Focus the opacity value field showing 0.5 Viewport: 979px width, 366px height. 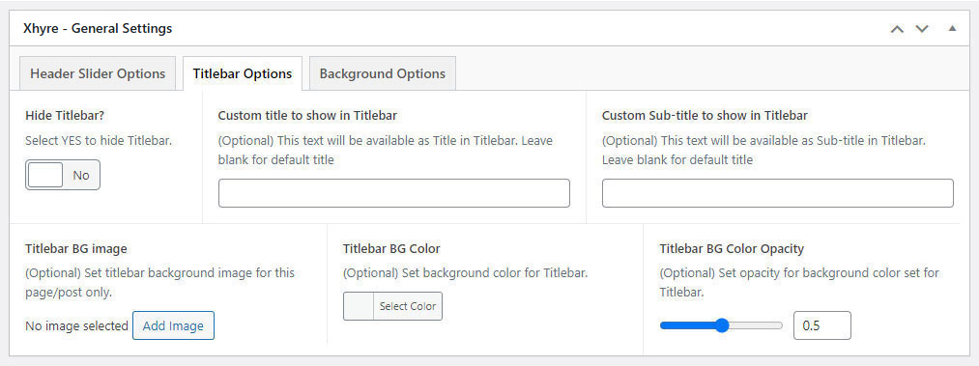tap(821, 325)
